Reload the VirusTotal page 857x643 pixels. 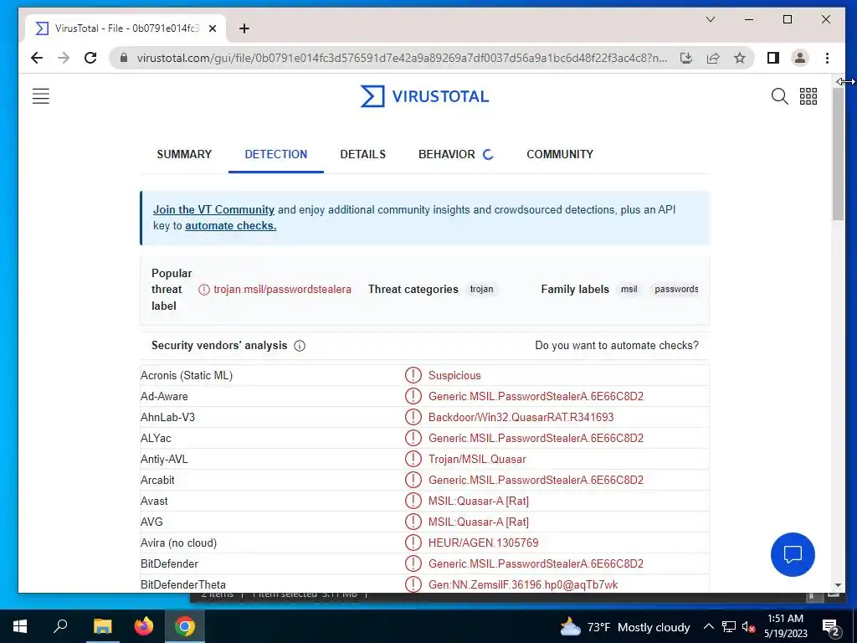(90, 58)
